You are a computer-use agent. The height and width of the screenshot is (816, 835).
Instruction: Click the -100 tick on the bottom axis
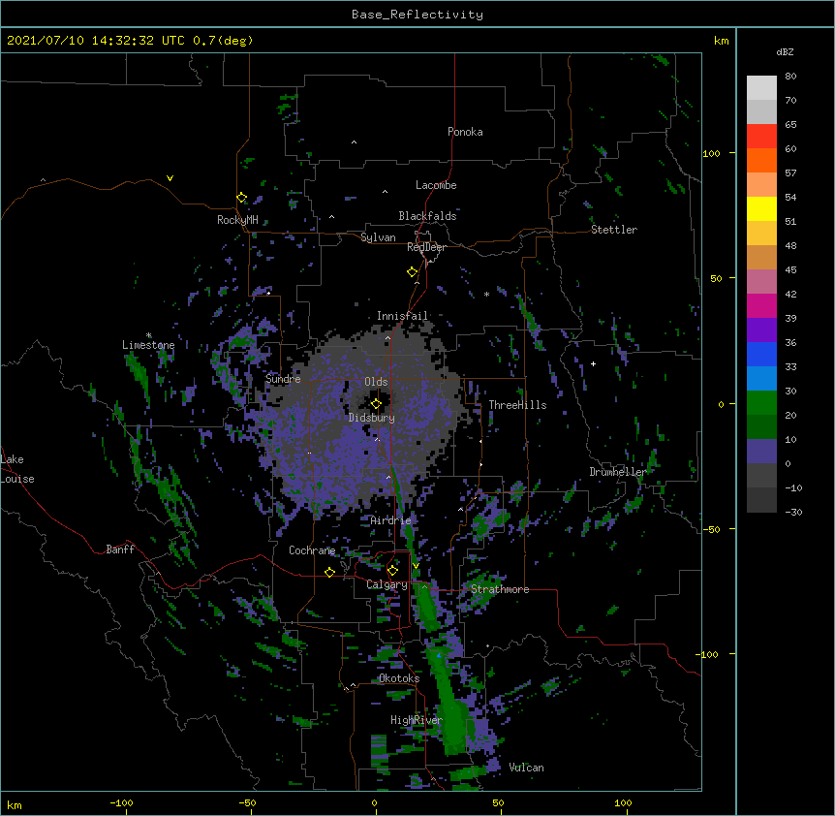click(121, 802)
